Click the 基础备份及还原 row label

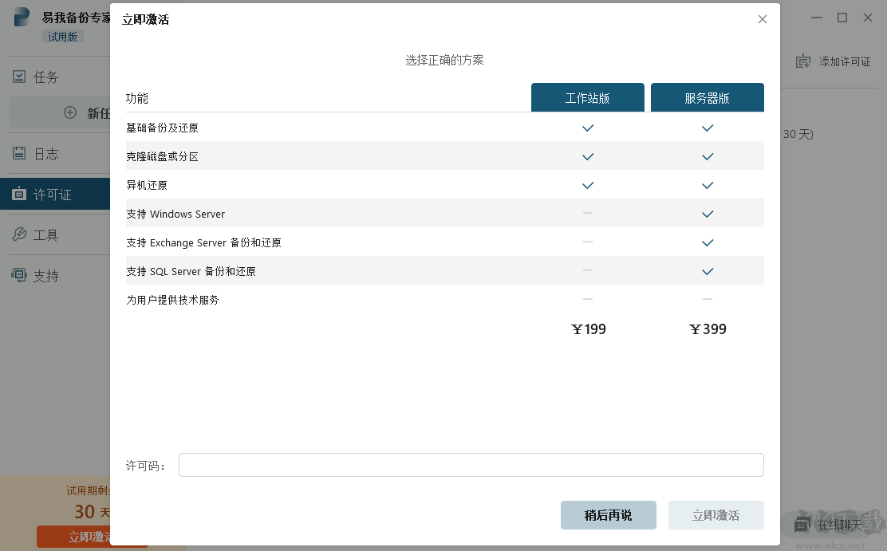[x=162, y=128]
